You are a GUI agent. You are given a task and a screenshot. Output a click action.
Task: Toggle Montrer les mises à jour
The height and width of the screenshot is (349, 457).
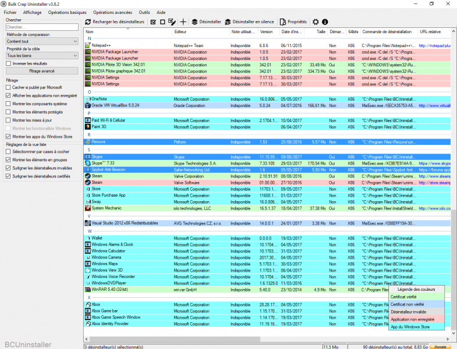[x=8, y=120]
